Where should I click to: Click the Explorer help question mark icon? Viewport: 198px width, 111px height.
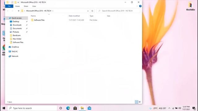(140, 6)
